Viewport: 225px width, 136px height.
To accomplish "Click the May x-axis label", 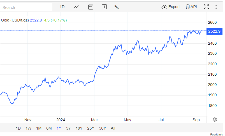I will [127, 120].
